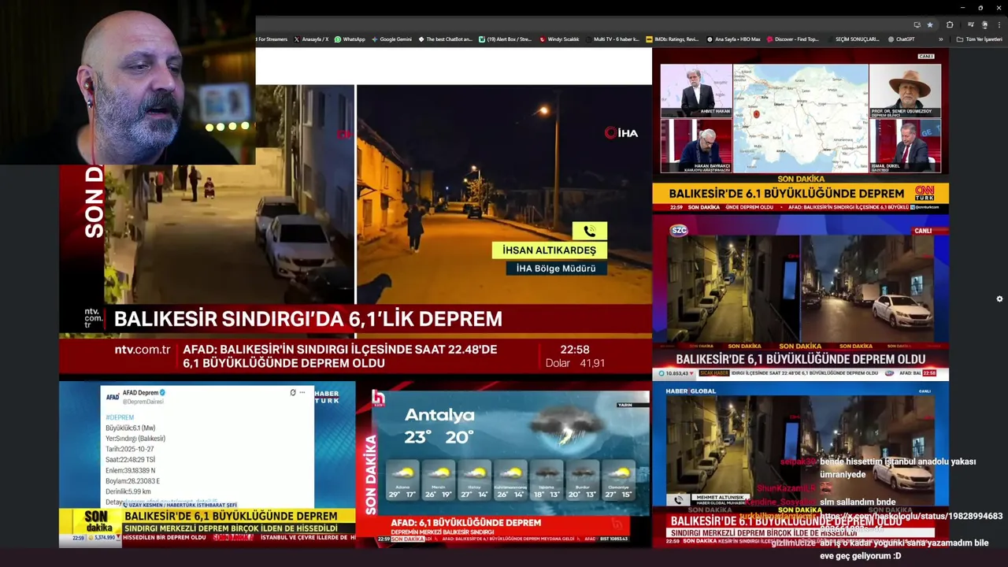Click the earthquake map in CNN Türk tile
This screenshot has height=567, width=1008.
tap(800, 118)
